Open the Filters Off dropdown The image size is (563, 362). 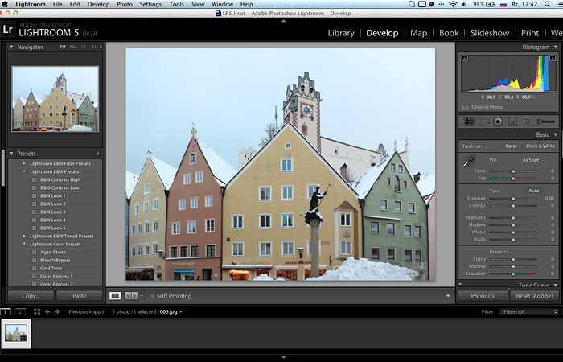[528, 311]
